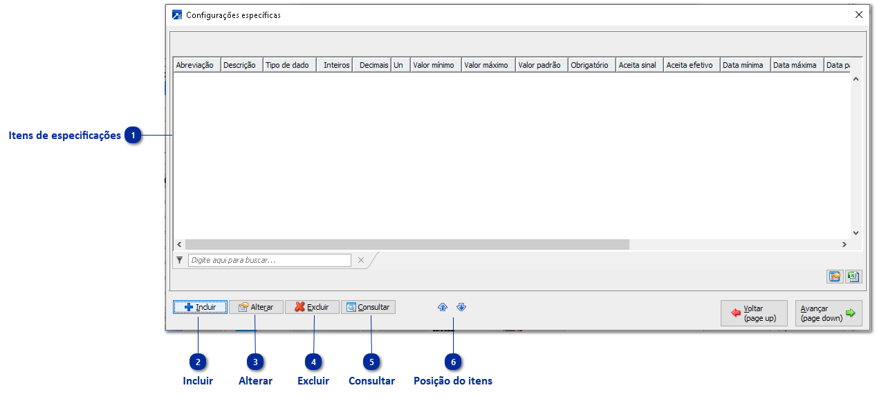The image size is (877, 399).
Task: Click the Data máxima column header
Action: tap(797, 65)
